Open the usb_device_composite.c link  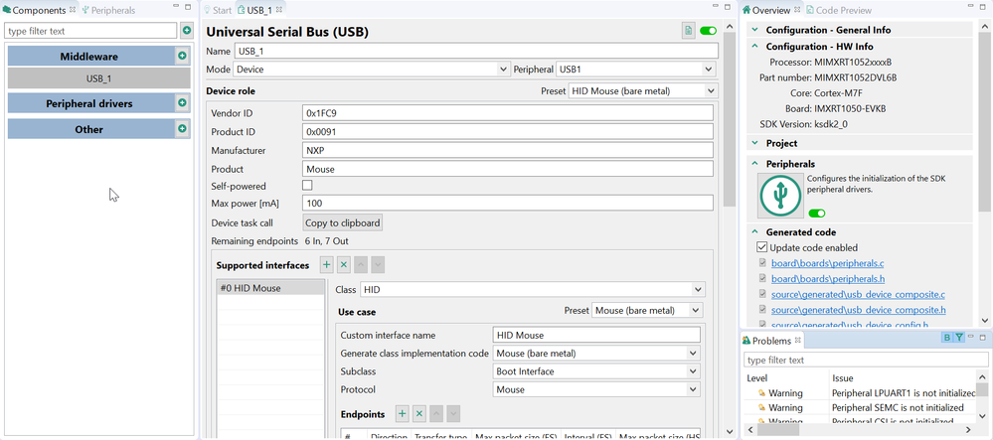(858, 294)
